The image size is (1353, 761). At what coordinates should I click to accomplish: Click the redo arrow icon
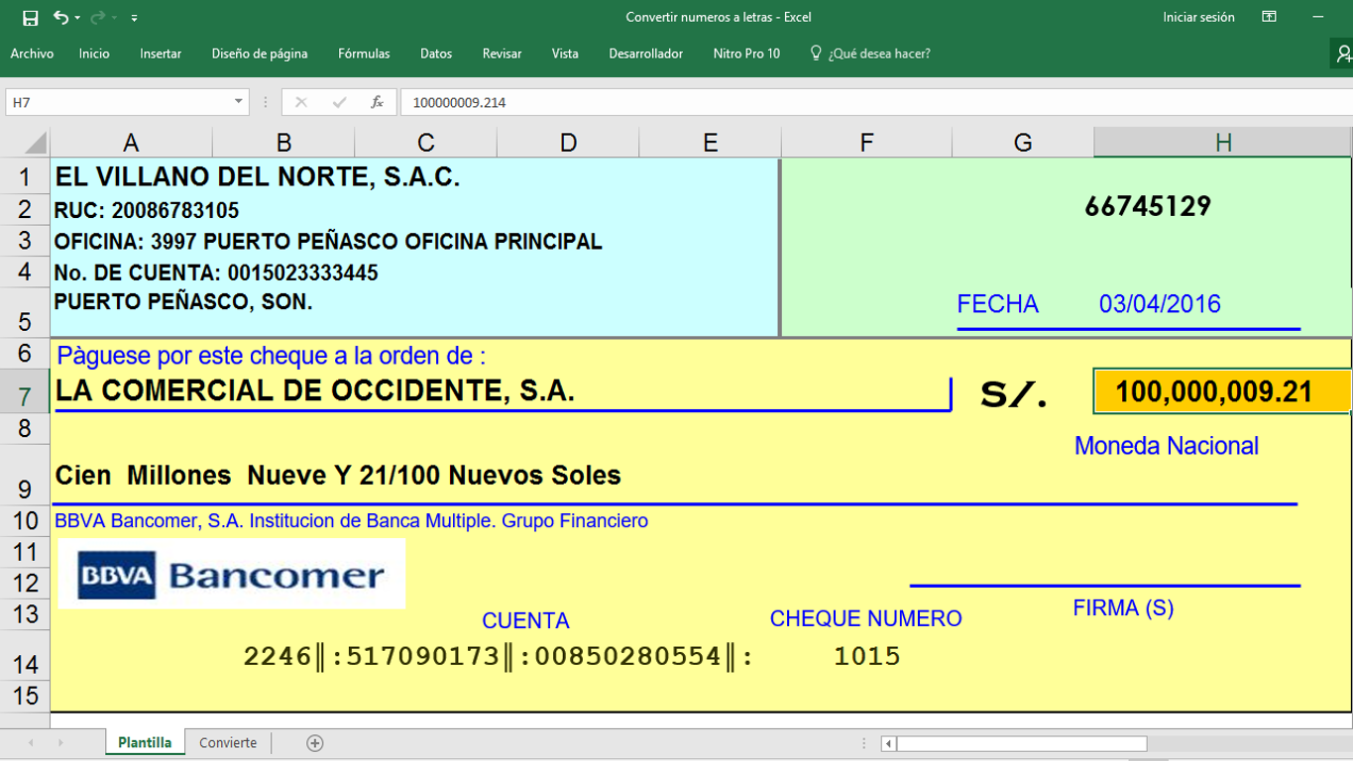coord(97,18)
